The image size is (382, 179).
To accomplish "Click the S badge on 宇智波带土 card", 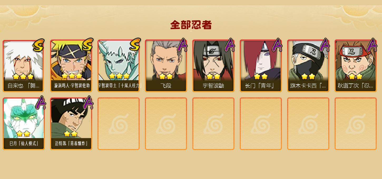I will pos(135,45).
